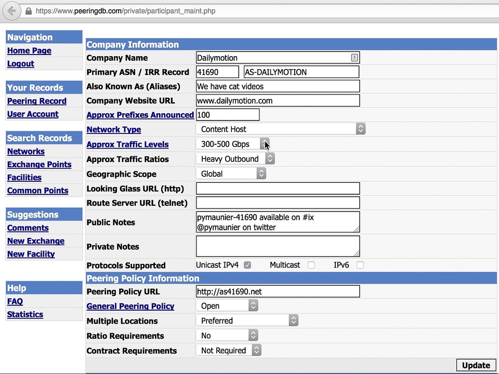Click the Also Known As aliases field
499x374 pixels.
(x=278, y=86)
